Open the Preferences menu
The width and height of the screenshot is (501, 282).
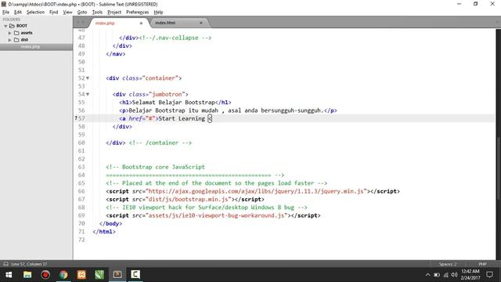(138, 13)
